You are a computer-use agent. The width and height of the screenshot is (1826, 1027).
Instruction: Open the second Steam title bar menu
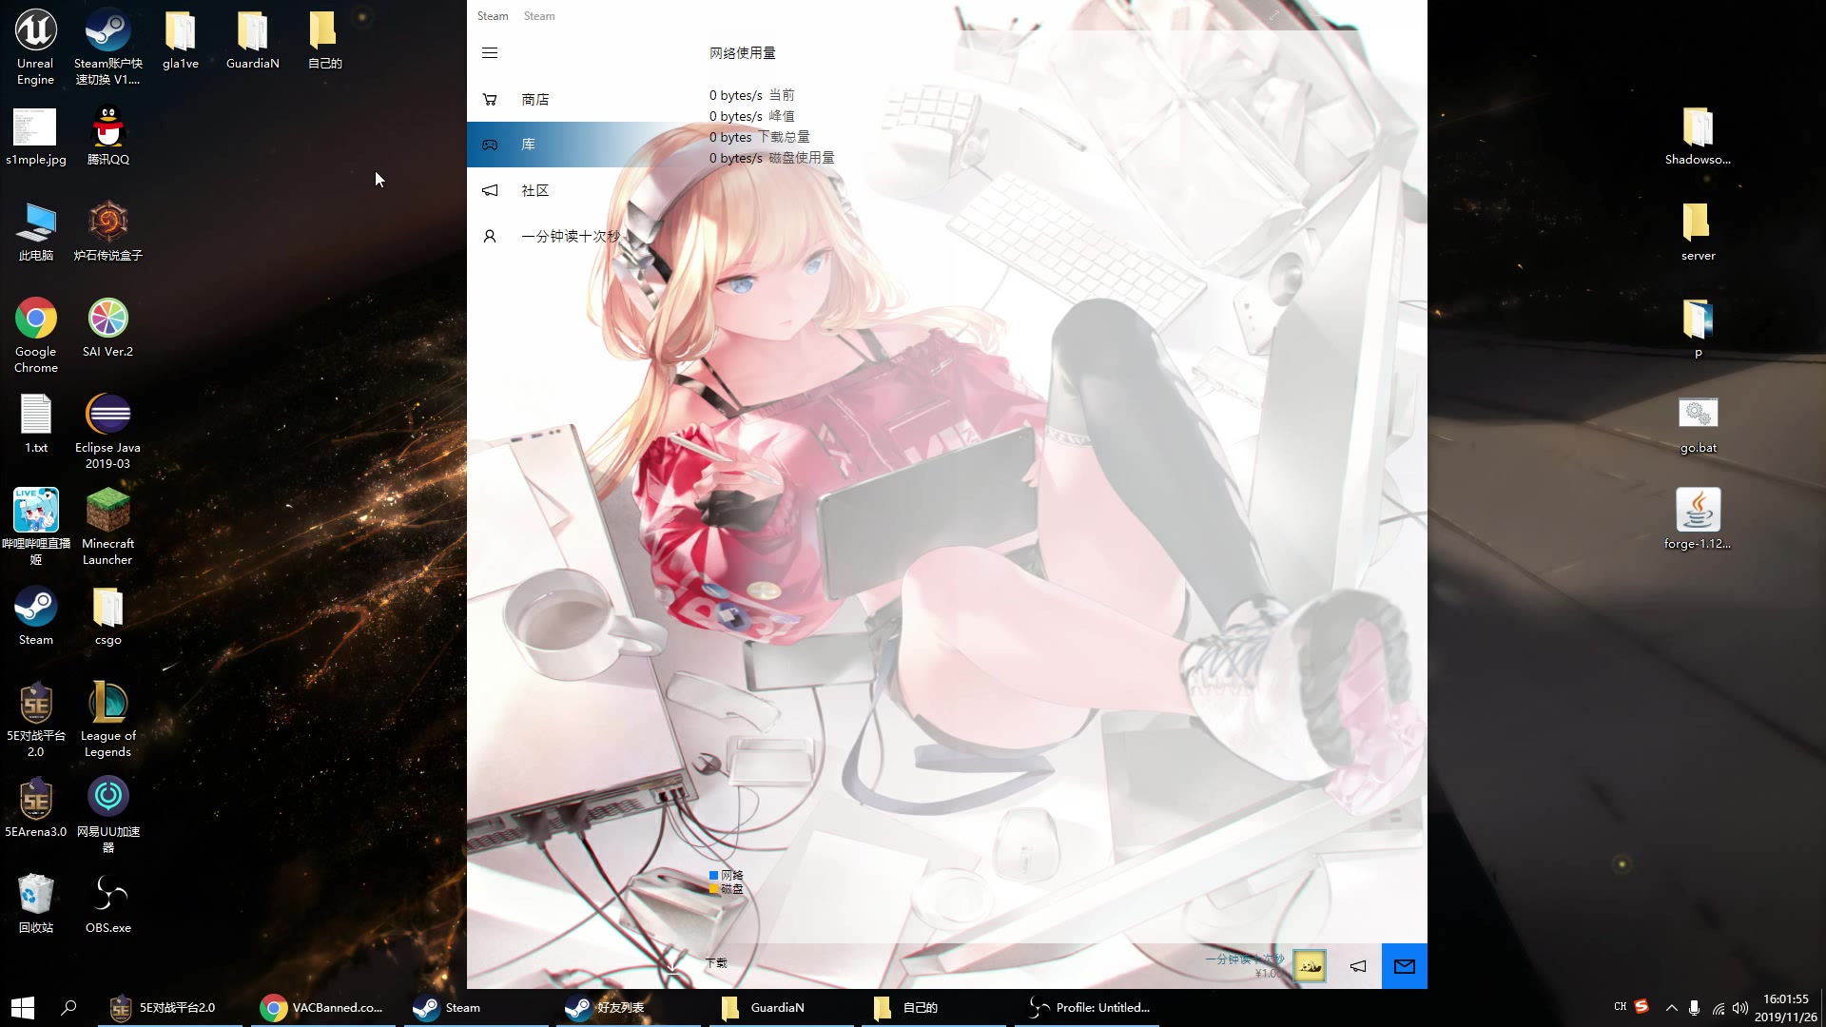[539, 16]
